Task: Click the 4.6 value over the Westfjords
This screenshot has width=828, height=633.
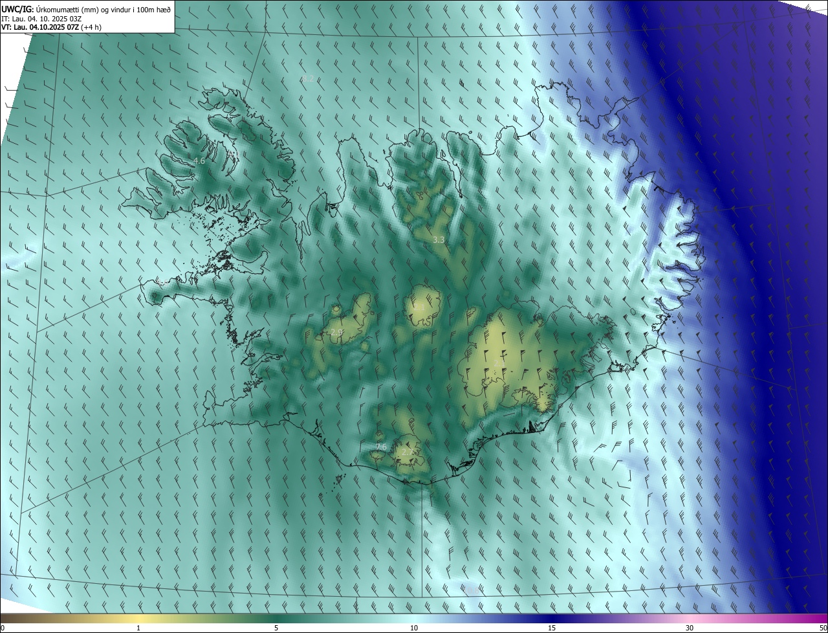Action: pyautogui.click(x=199, y=161)
